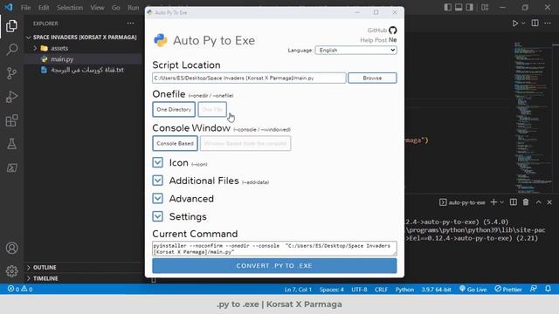Click the Current Command text area

(274, 249)
